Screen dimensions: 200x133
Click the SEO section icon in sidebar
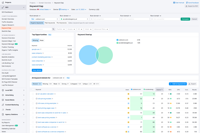tap(3, 7)
